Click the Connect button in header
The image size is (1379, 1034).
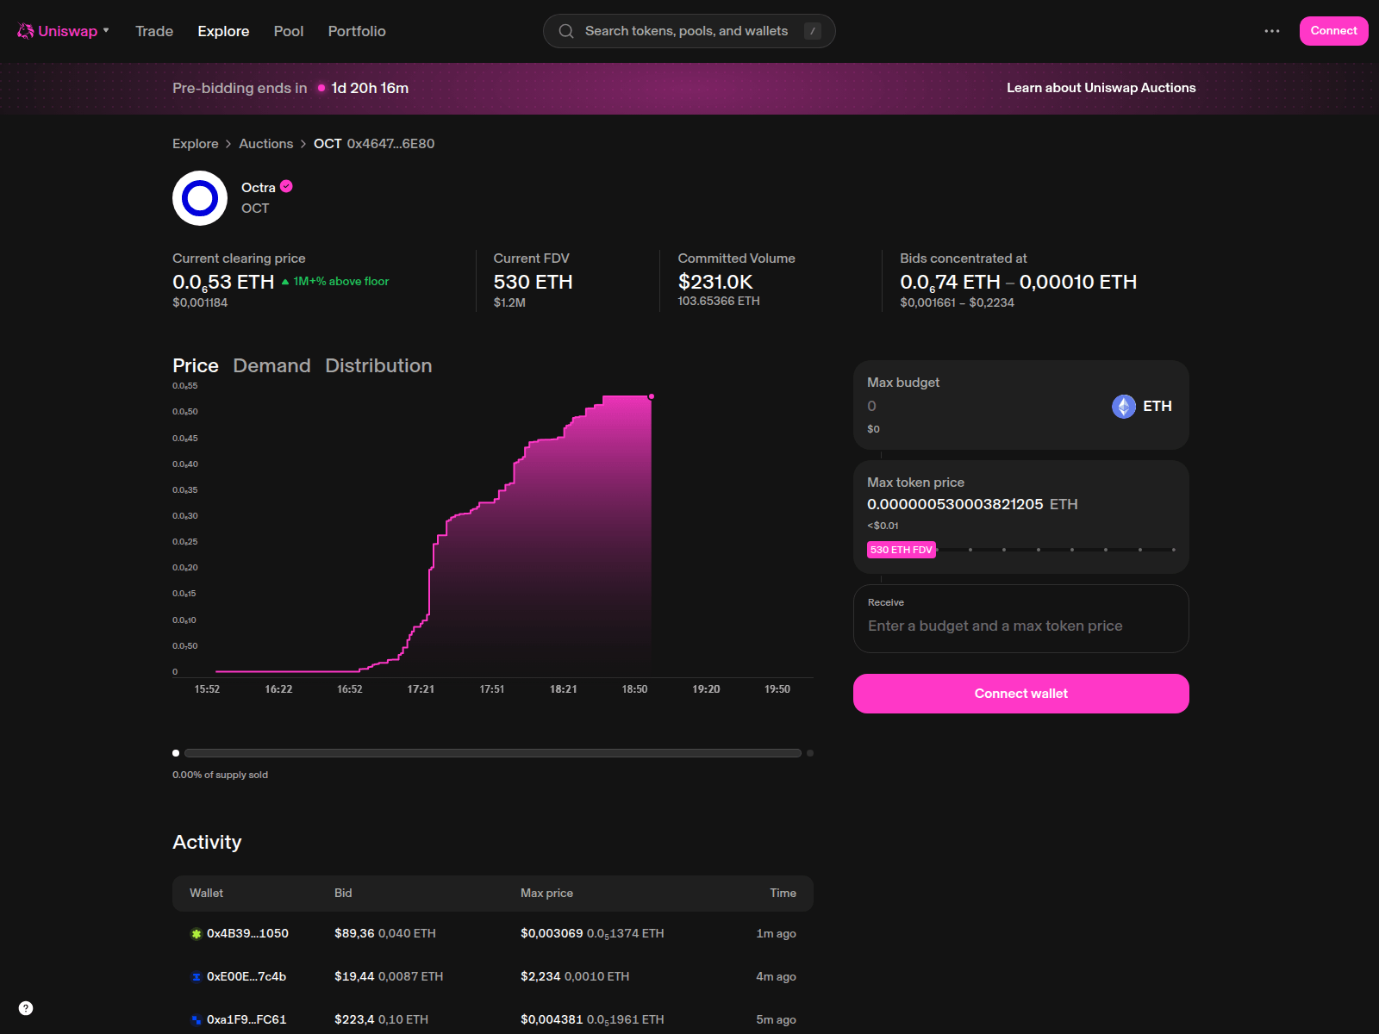tap(1333, 31)
